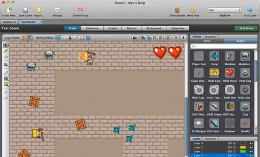Screen dimensions: 260x157
Task: Click the Scene tab button
Action: pyautogui.click(x=72, y=28)
